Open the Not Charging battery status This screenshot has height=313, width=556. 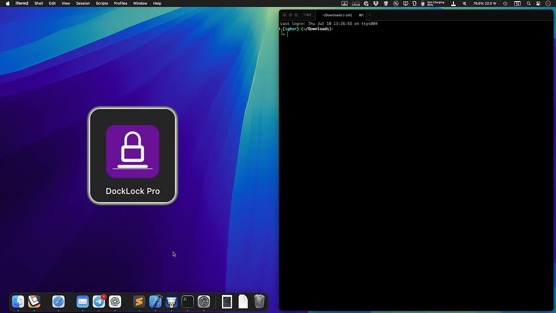433,4
